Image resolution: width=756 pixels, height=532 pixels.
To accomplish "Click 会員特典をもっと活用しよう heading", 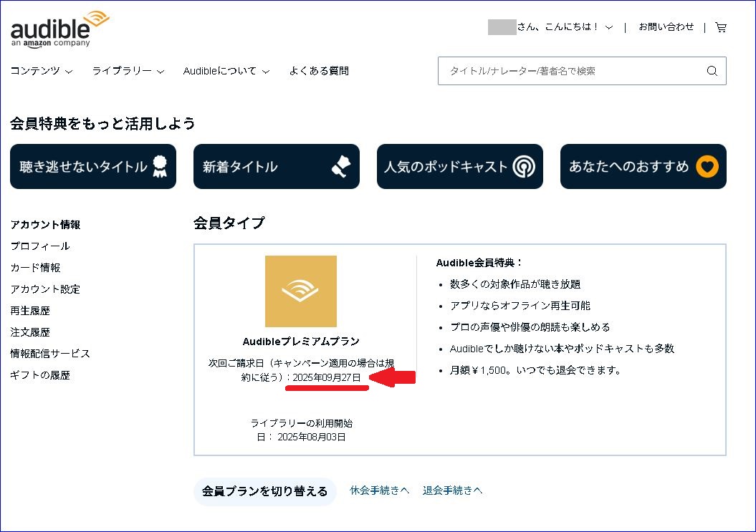I will coord(102,123).
